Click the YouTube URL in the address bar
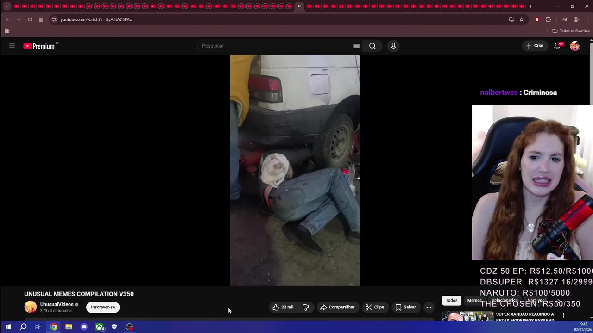 pyautogui.click(x=96, y=19)
